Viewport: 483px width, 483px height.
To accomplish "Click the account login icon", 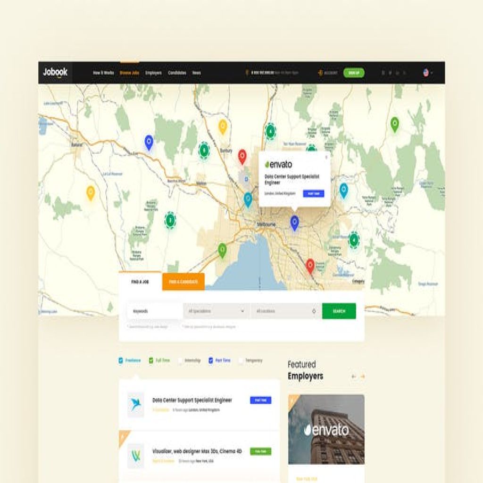I will point(320,73).
